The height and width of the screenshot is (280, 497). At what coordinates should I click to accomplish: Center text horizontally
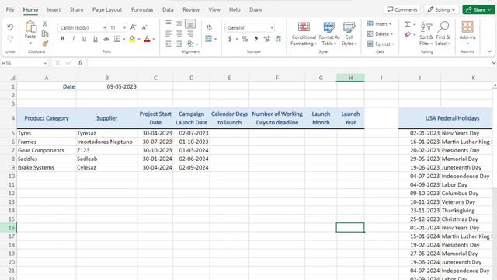pyautogui.click(x=179, y=33)
